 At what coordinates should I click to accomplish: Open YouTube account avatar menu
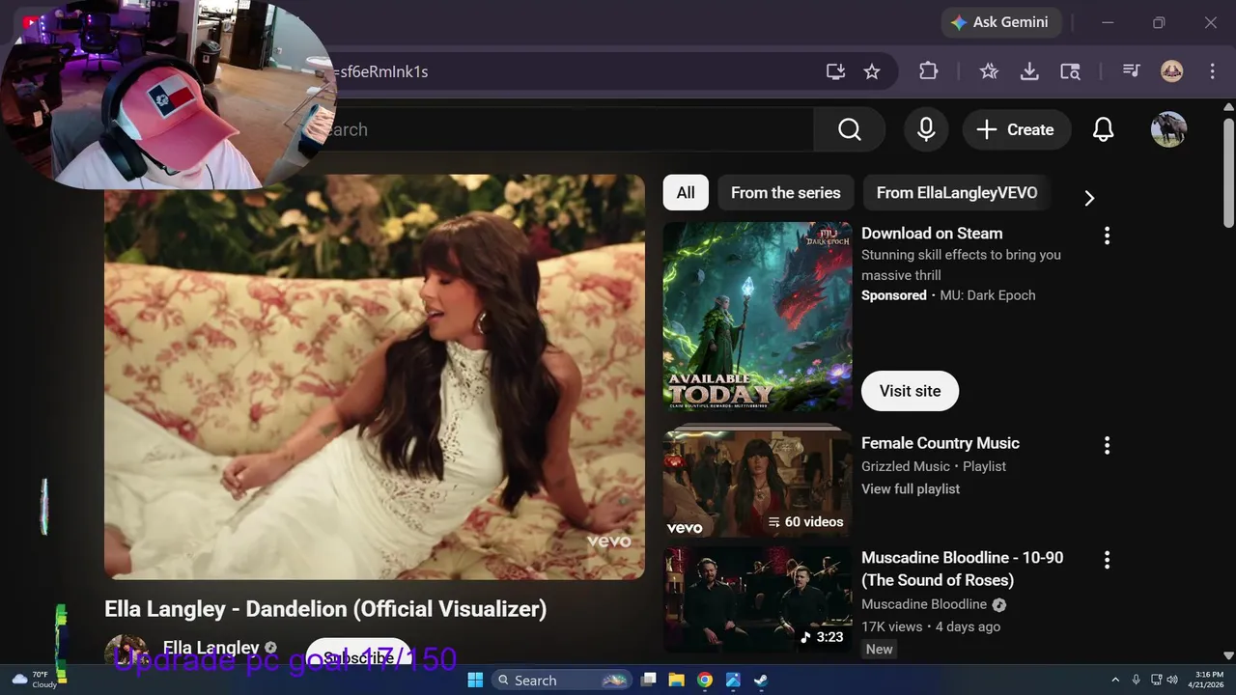[x=1168, y=129]
